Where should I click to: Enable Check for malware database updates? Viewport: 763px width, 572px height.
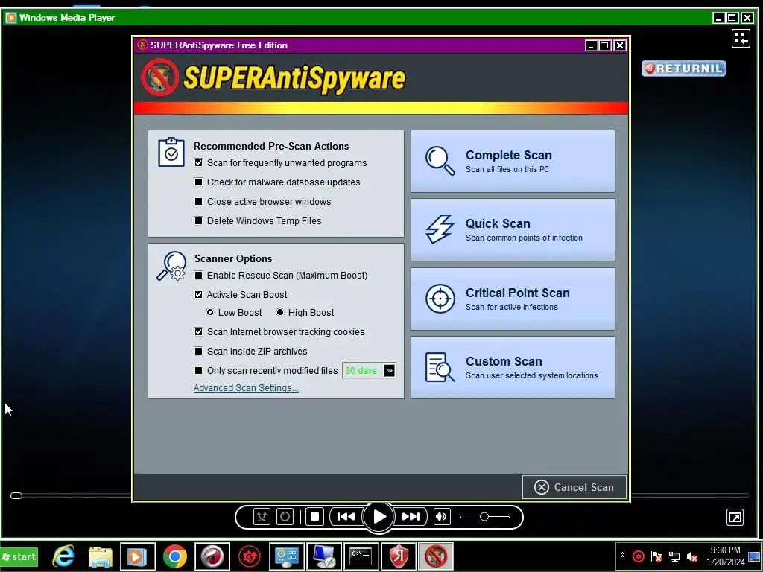click(x=198, y=182)
